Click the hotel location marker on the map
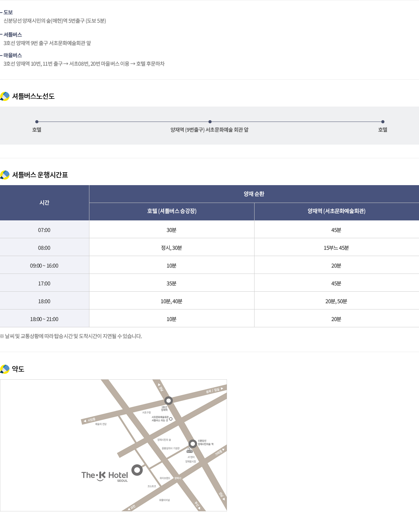The image size is (419, 532). [137, 470]
